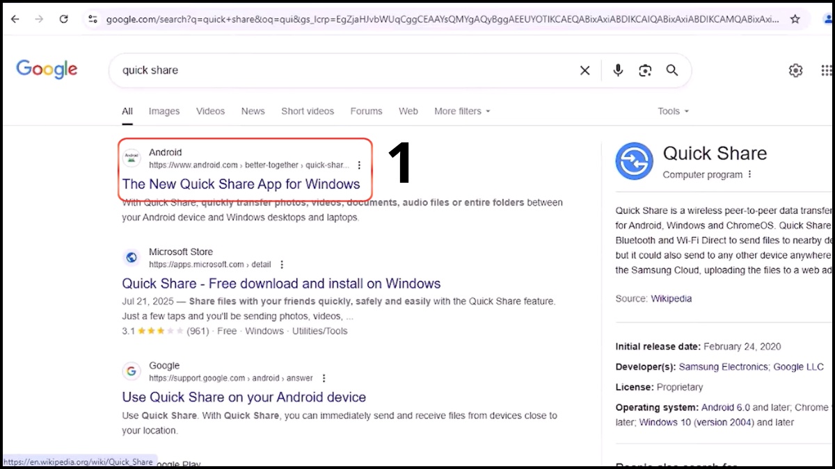
Task: Expand the Tools dropdown
Action: point(673,111)
